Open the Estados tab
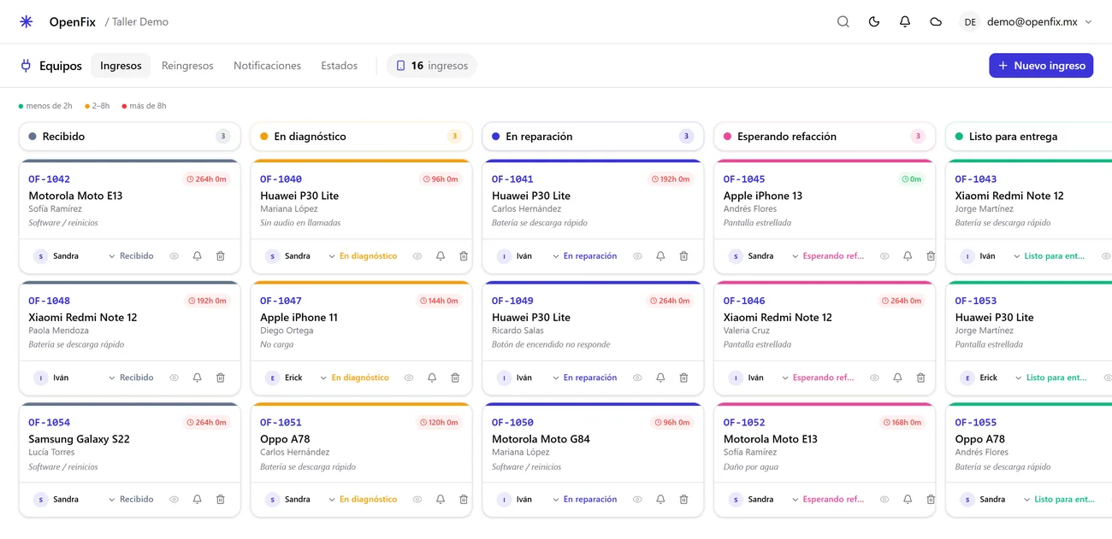This screenshot has height=539, width=1112. [339, 66]
